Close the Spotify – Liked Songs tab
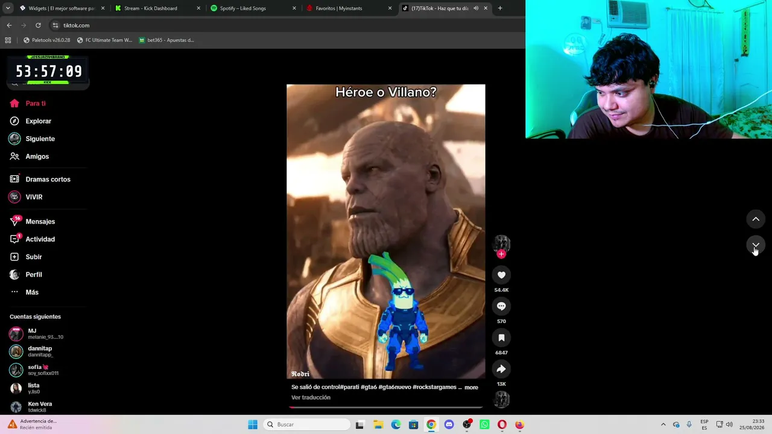772x434 pixels. pos(294,8)
